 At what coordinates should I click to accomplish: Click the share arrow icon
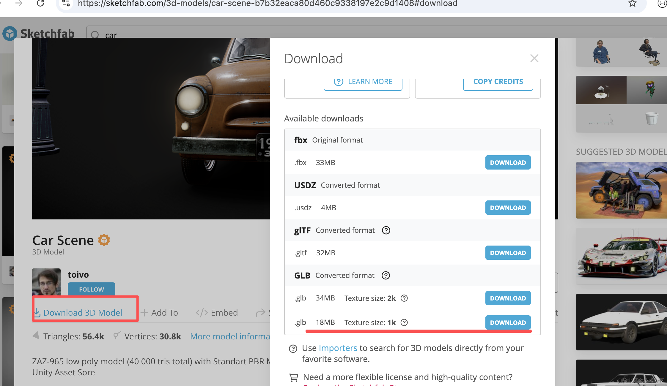point(261,312)
